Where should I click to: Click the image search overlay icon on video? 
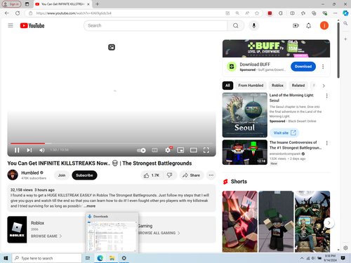112,47
